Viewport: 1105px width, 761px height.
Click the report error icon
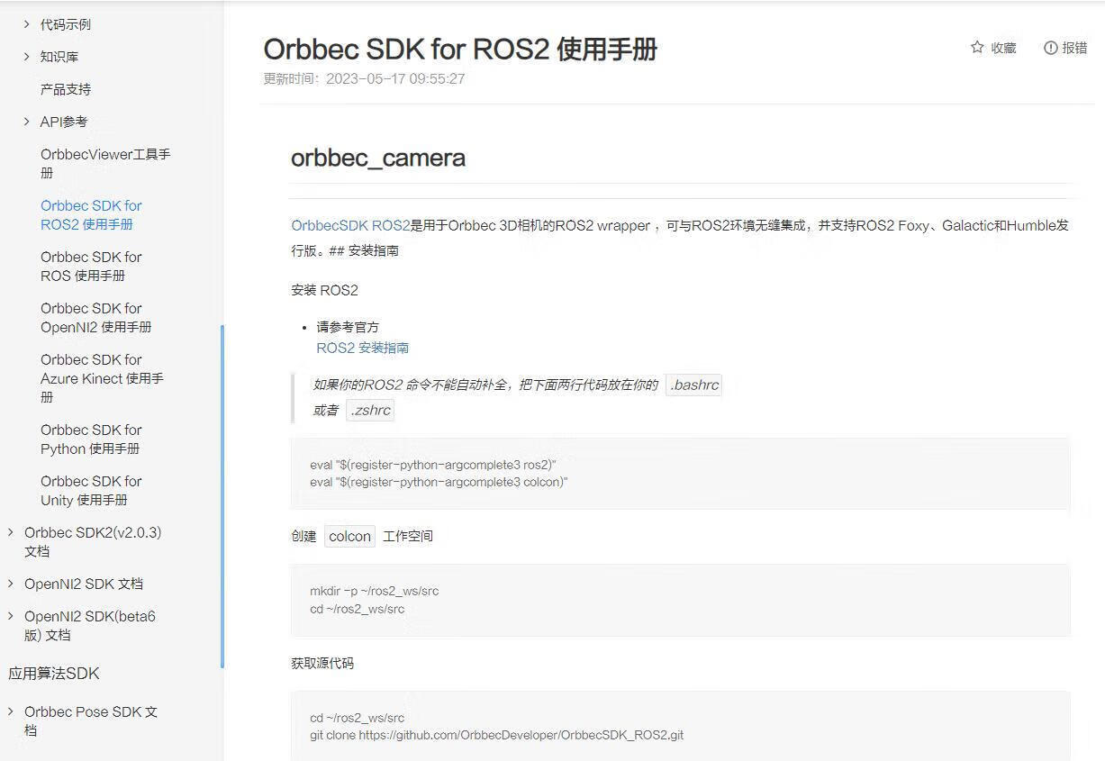(x=1050, y=48)
